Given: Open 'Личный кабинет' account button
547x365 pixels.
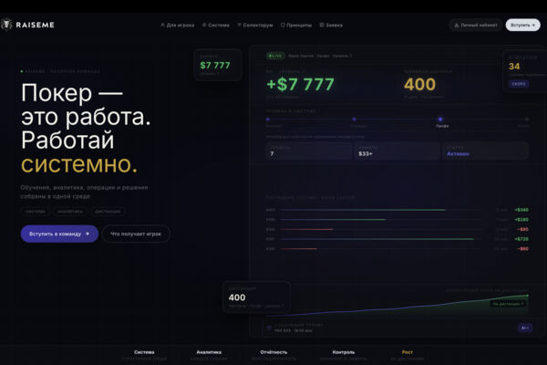Looking at the screenshot, I should pyautogui.click(x=476, y=26).
